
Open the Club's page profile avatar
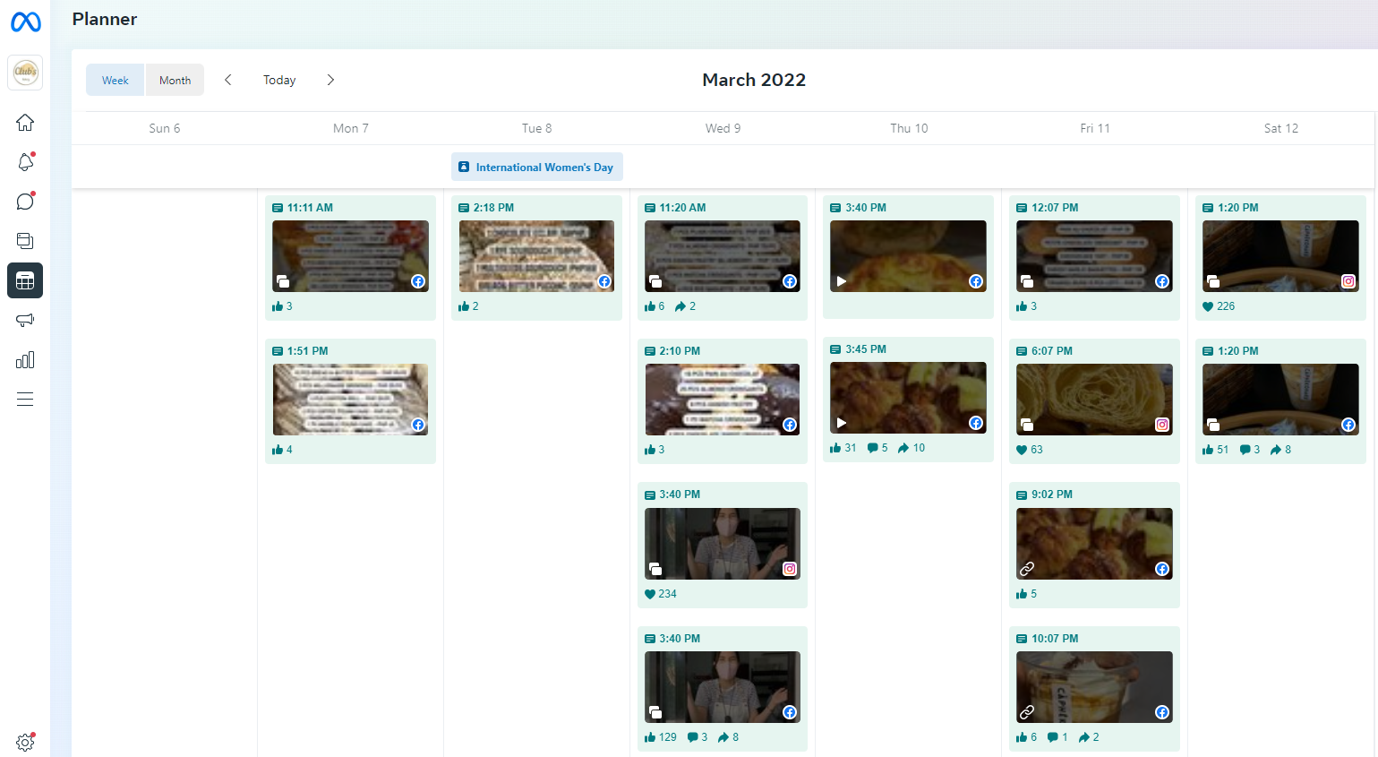pyautogui.click(x=25, y=73)
